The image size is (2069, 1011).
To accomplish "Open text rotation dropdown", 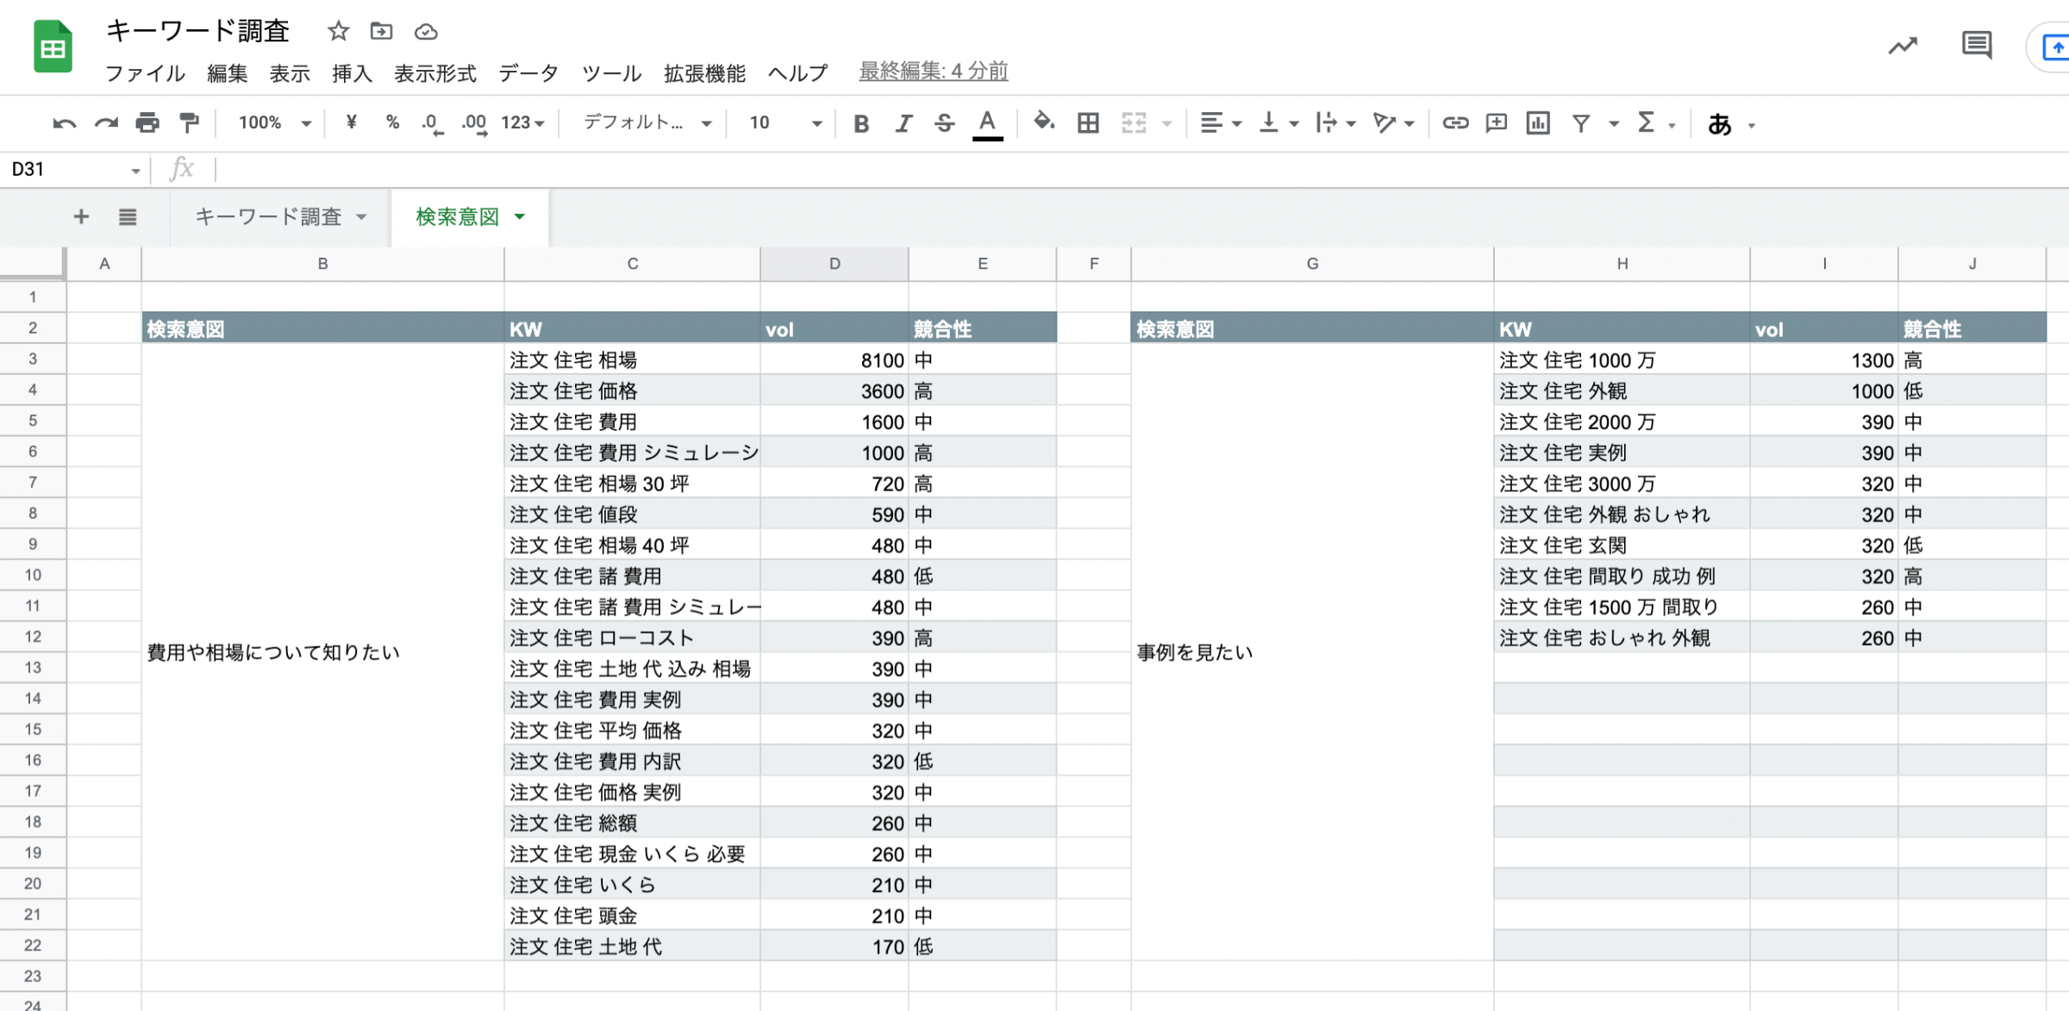I will (1393, 123).
